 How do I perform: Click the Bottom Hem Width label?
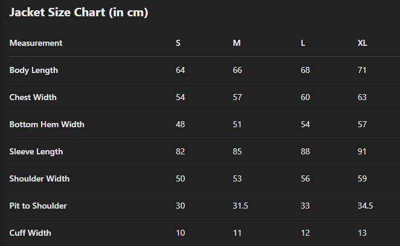pos(47,125)
